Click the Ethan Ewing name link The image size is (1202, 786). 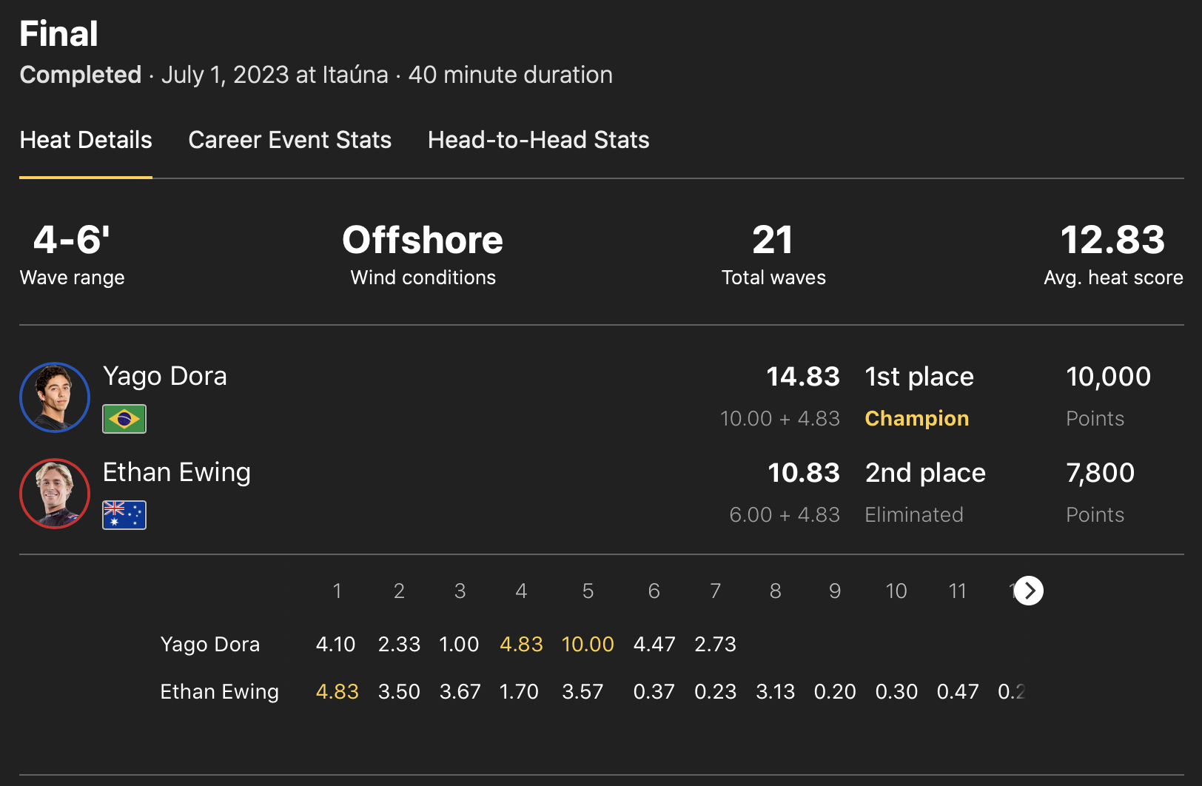176,472
